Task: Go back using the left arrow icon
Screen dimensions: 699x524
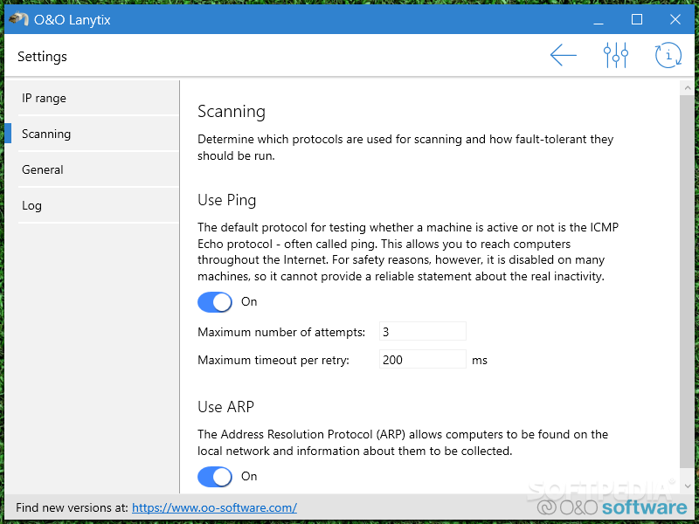Action: (x=563, y=55)
